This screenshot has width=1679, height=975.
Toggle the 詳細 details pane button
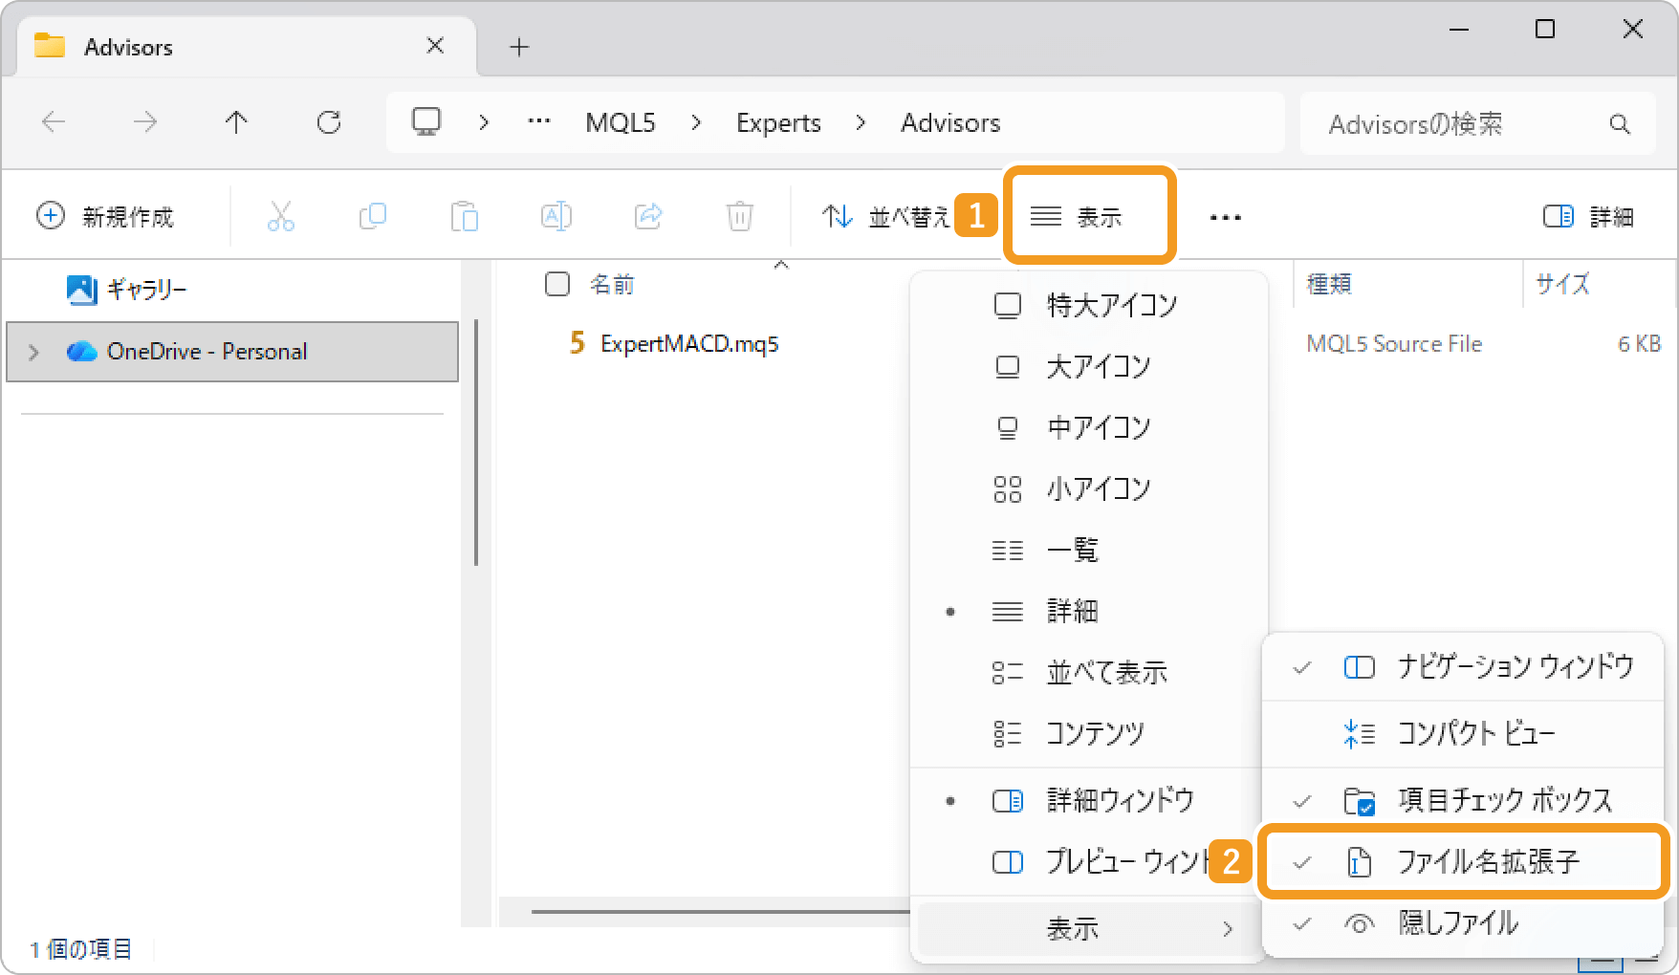(x=1588, y=217)
